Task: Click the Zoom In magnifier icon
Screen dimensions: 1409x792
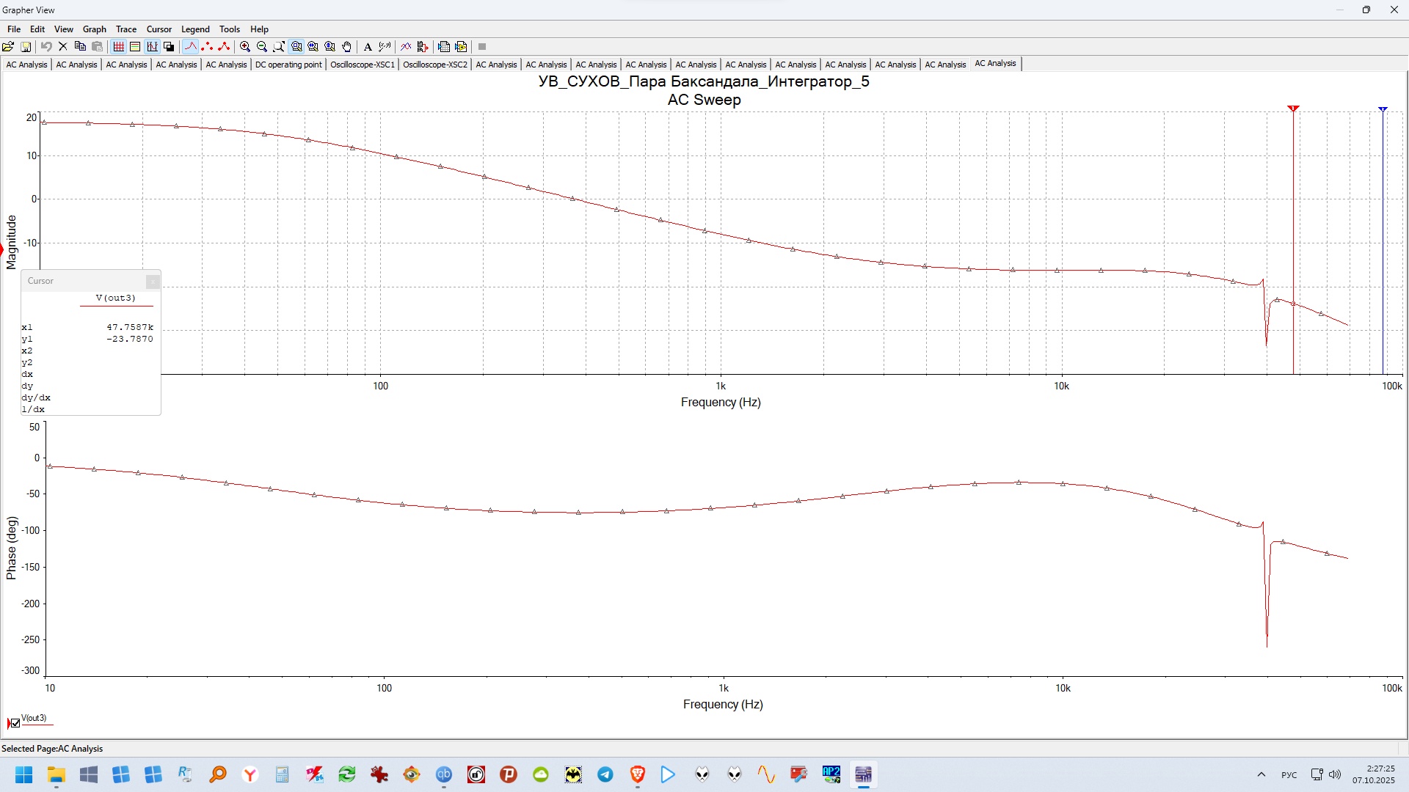Action: pyautogui.click(x=245, y=46)
